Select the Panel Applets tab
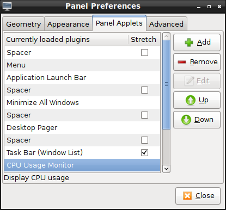Viewport: 226px width, 210px height. (x=119, y=23)
